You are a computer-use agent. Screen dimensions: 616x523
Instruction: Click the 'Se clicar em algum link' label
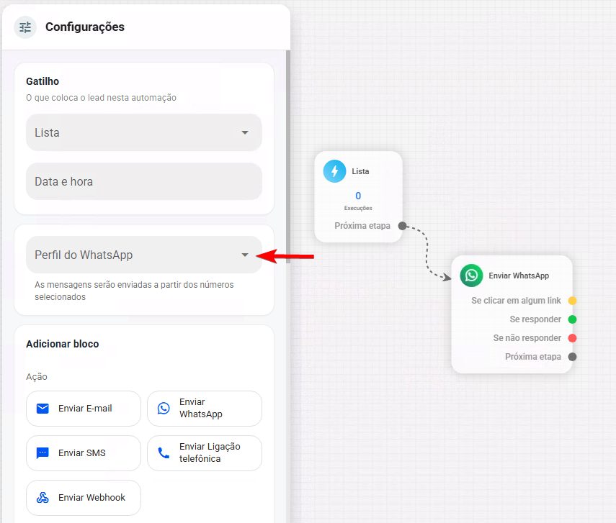pyautogui.click(x=516, y=301)
